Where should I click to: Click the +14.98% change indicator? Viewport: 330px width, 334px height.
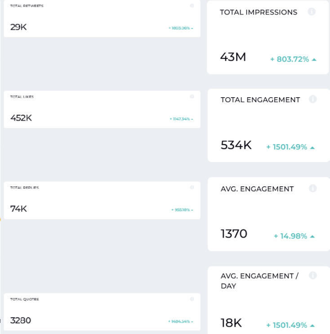(294, 236)
